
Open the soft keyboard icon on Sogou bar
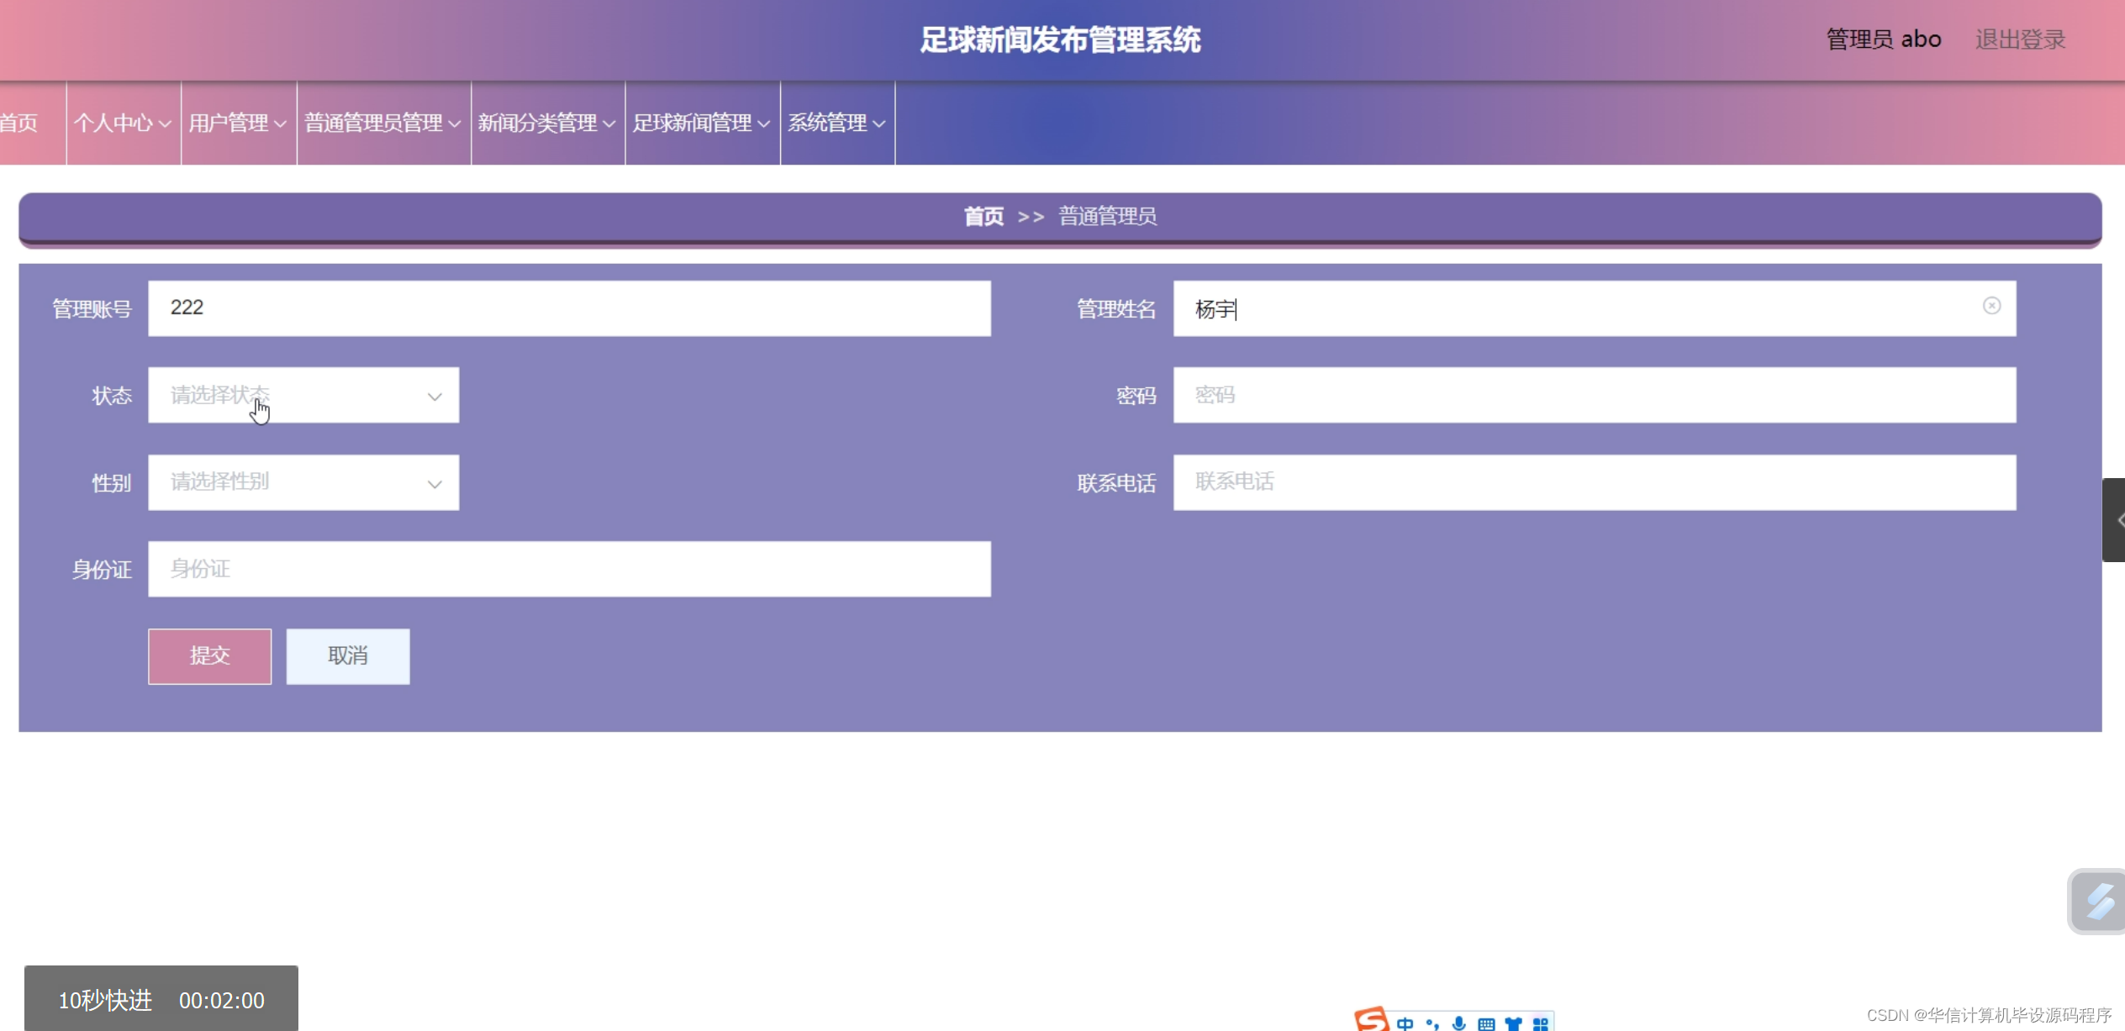pos(1486,1024)
